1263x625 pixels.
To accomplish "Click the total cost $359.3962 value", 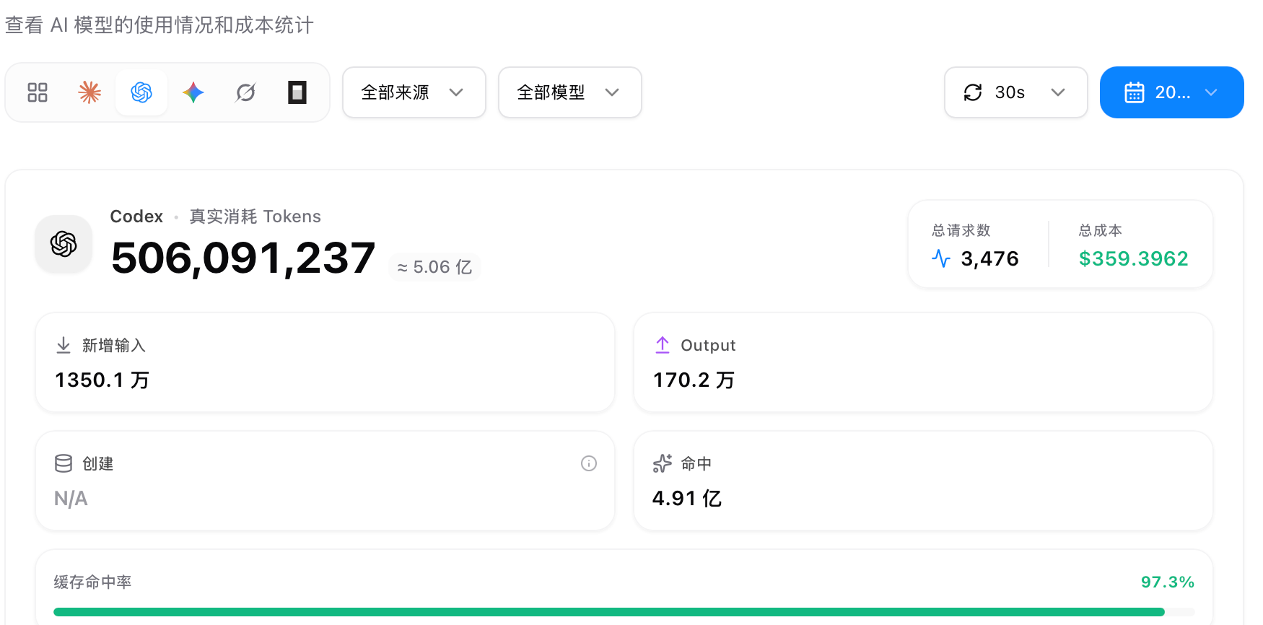I will pyautogui.click(x=1133, y=258).
